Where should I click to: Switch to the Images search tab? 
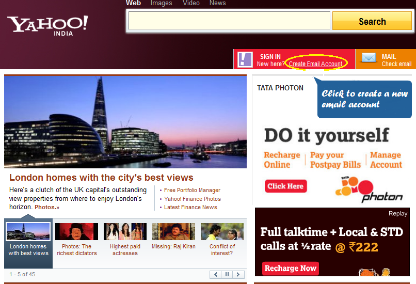[162, 3]
